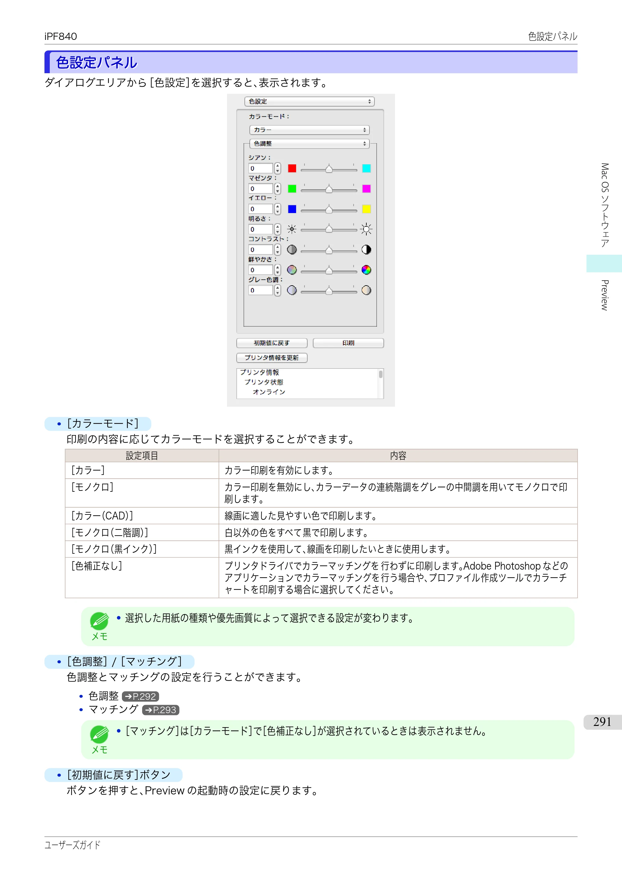Click the red swatch beside the Cyan slider
The image size is (622, 881).
292,168
